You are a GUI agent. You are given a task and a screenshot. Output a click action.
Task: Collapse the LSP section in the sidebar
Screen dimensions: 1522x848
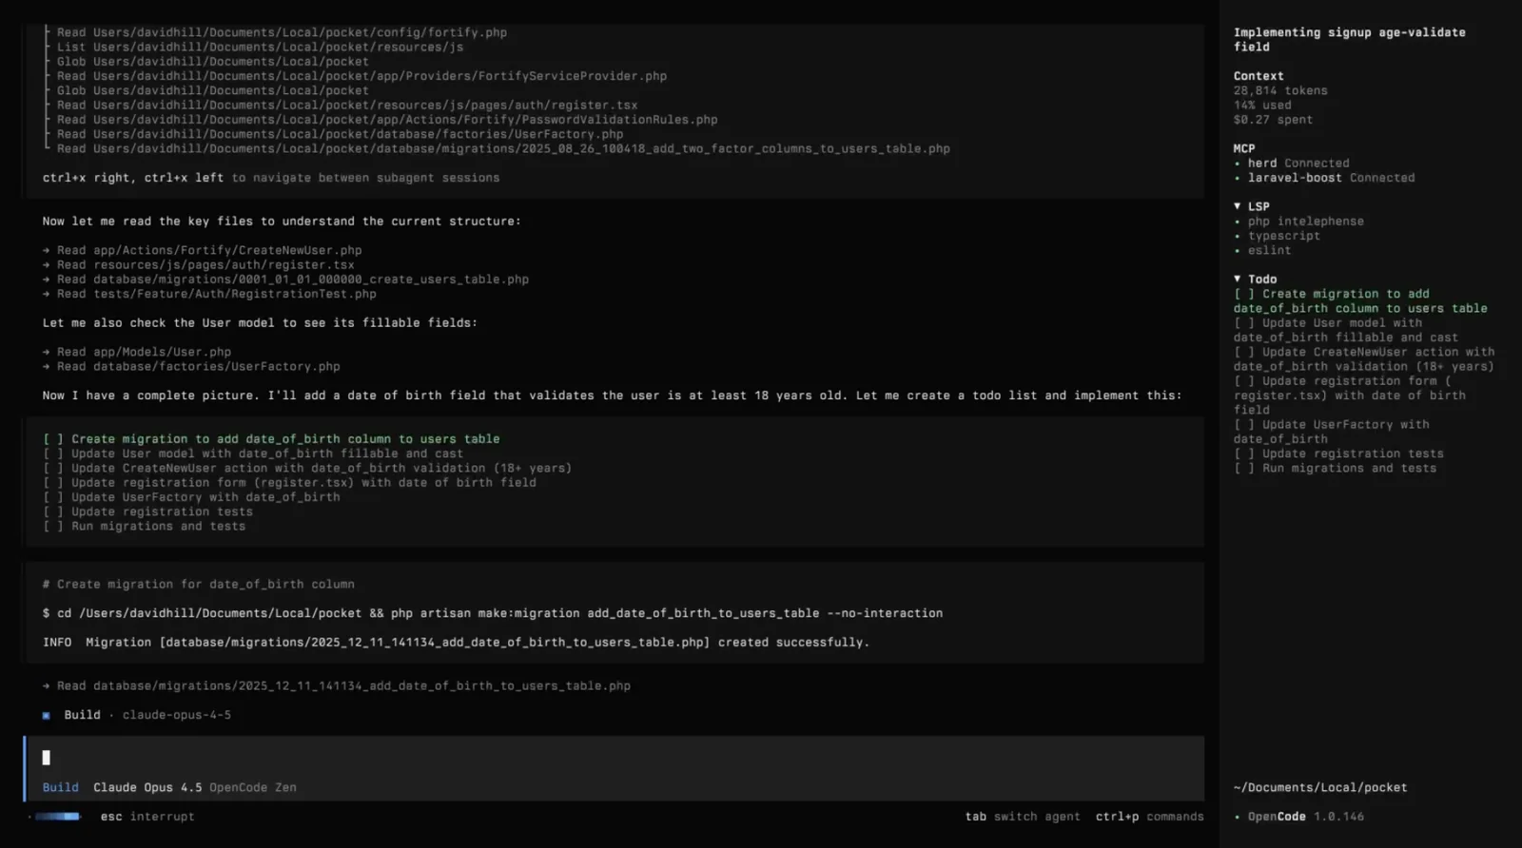pyautogui.click(x=1238, y=206)
